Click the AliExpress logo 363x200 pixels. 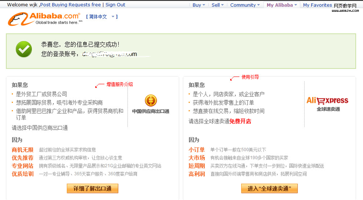pos(327,100)
